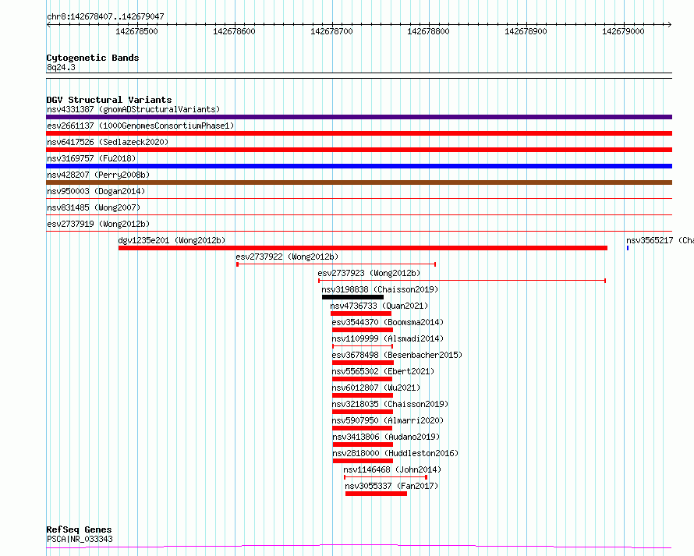Click the PSCA|NR_033343 gene label
The width and height of the screenshot is (694, 556).
pos(80,539)
